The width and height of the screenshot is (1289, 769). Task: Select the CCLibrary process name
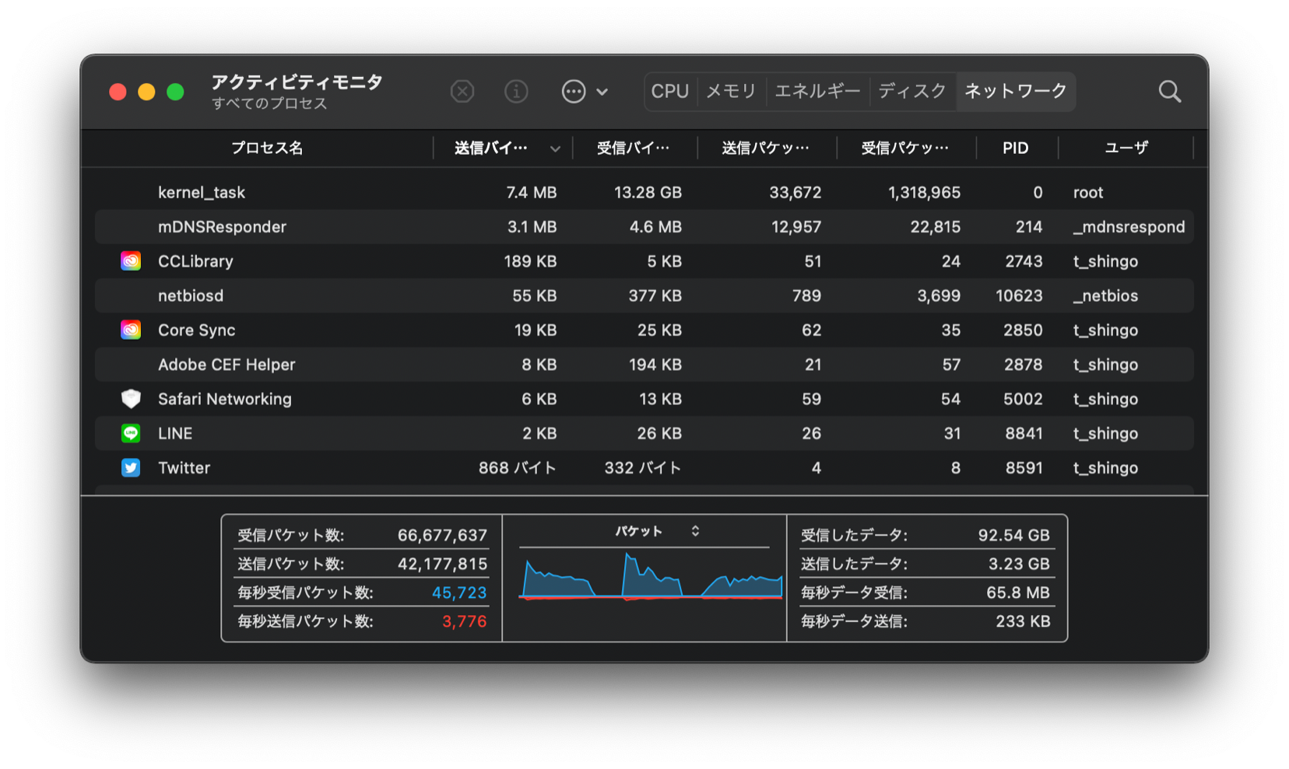pyautogui.click(x=195, y=261)
